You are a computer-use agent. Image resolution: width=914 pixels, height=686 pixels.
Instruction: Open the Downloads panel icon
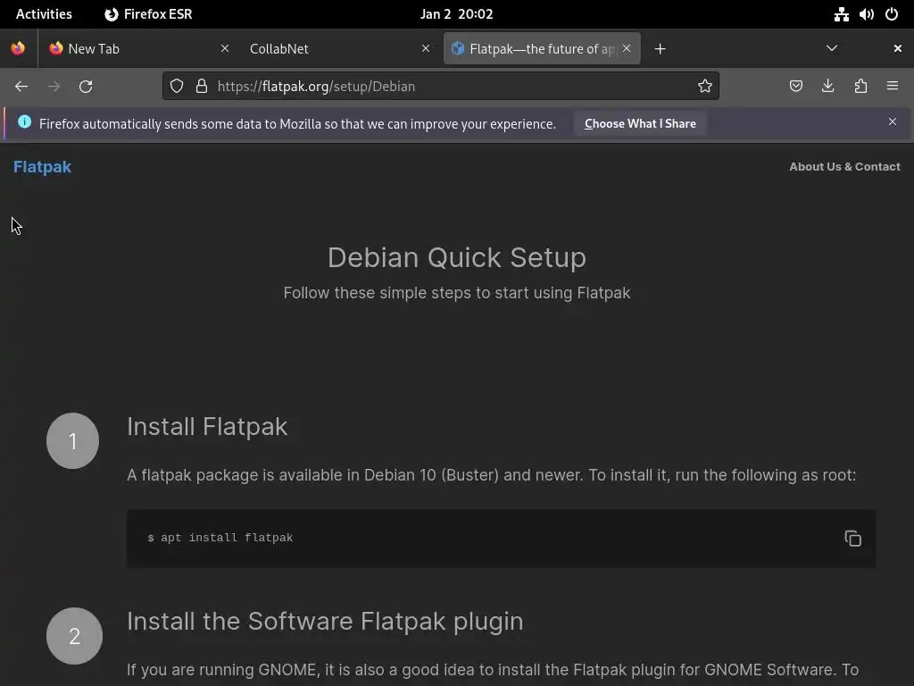click(828, 86)
